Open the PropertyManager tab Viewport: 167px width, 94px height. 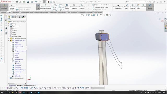(13, 17)
